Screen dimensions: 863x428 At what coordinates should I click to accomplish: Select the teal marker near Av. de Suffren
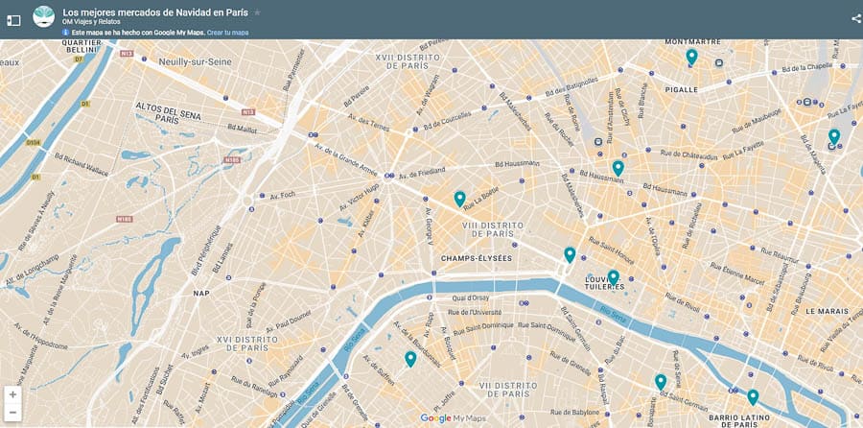410,359
